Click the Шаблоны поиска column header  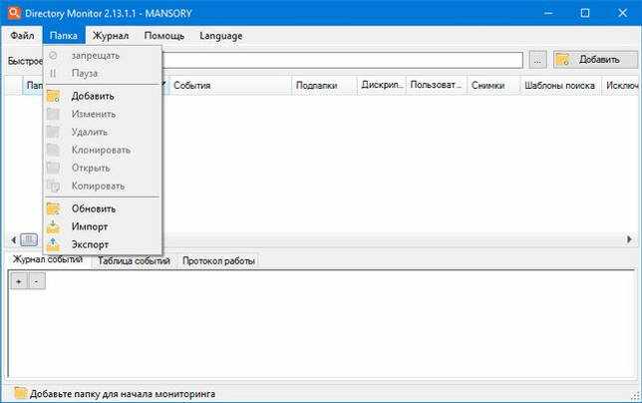[x=560, y=85]
